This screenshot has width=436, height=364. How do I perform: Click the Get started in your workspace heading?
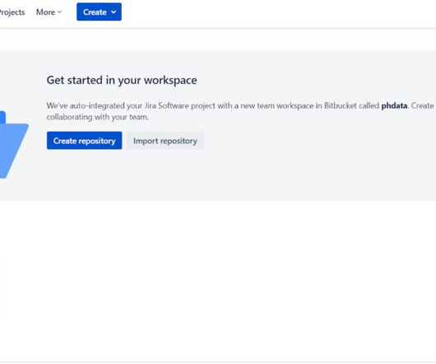(x=122, y=81)
